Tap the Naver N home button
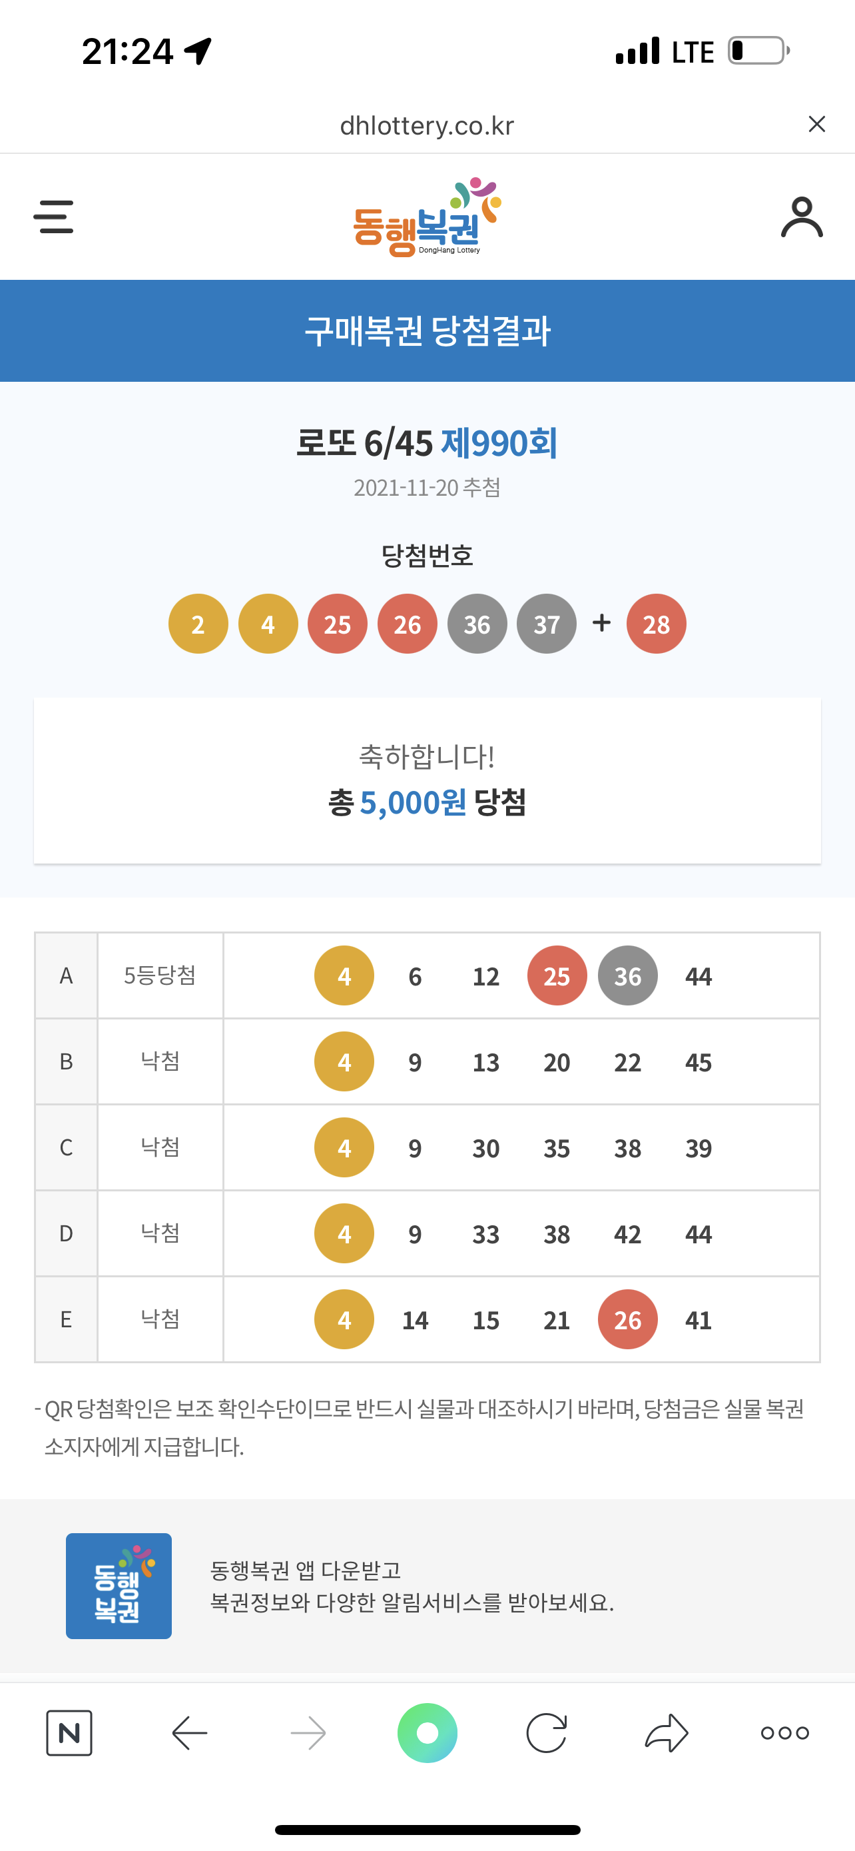855x1851 pixels. 69,1732
